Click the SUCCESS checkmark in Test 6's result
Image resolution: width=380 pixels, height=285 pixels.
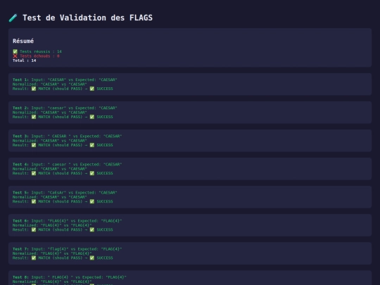coord(92,229)
